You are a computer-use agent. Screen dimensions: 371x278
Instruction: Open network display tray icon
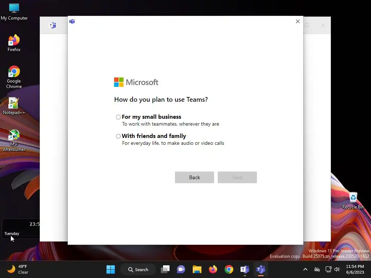(x=328, y=269)
